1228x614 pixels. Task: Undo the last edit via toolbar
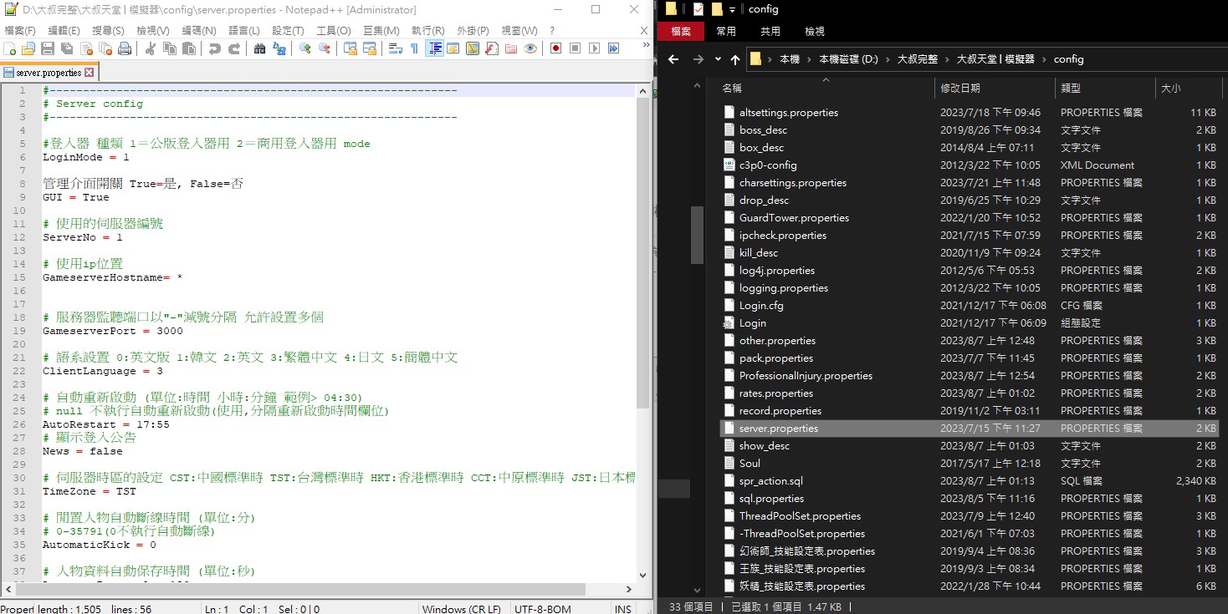215,48
